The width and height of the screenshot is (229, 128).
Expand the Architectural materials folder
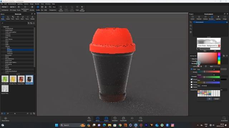tap(4, 28)
